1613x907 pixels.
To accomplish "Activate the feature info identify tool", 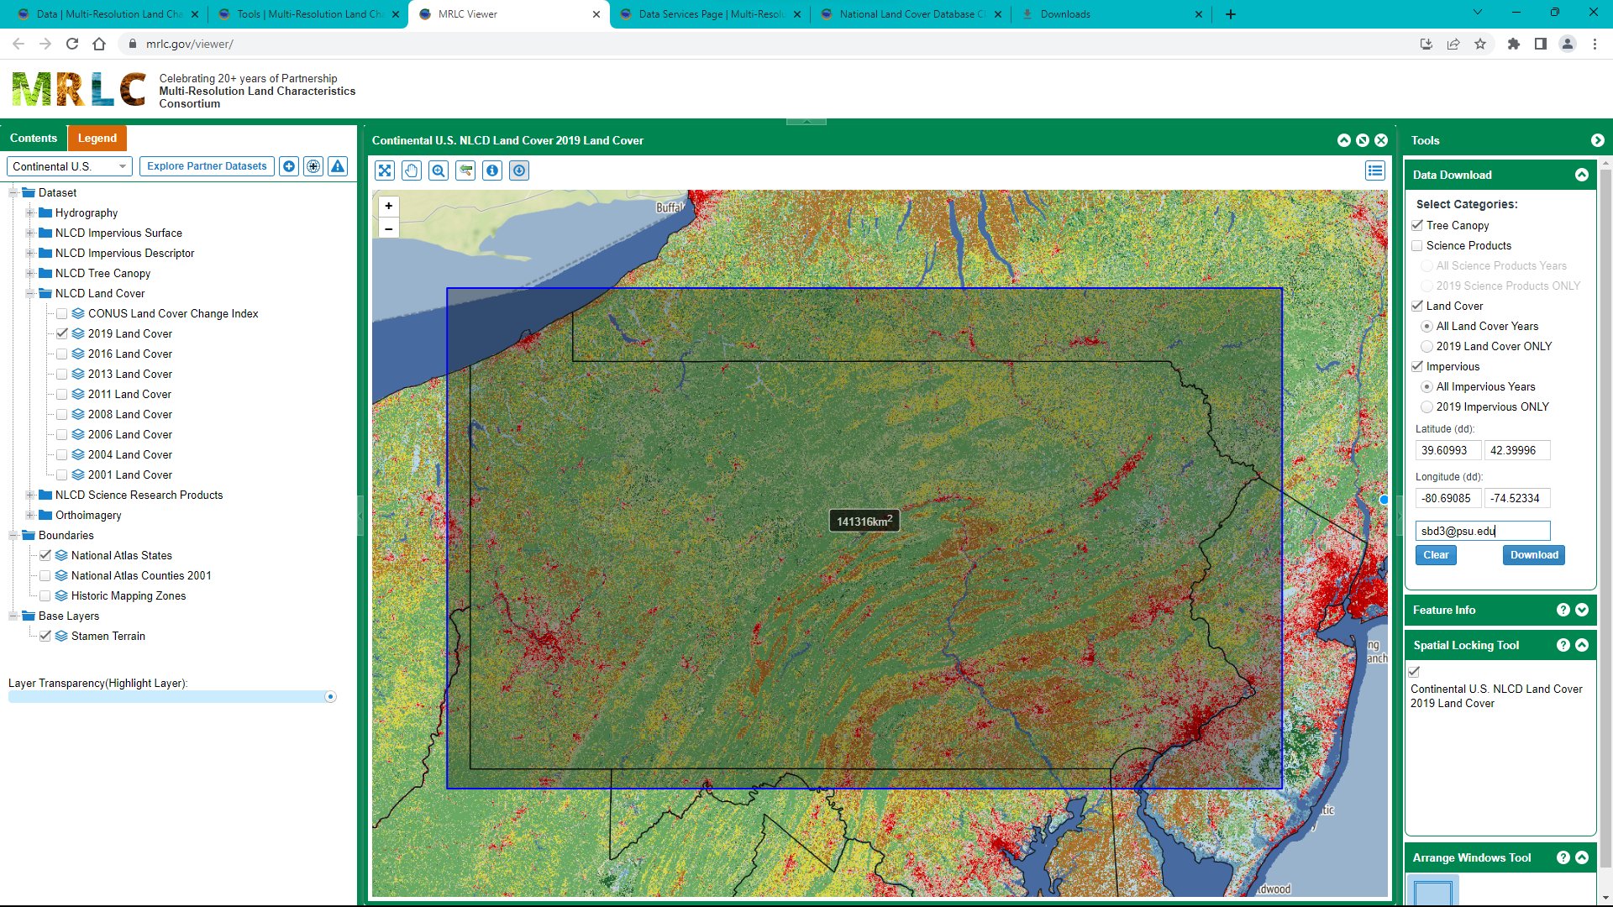I will coord(492,170).
